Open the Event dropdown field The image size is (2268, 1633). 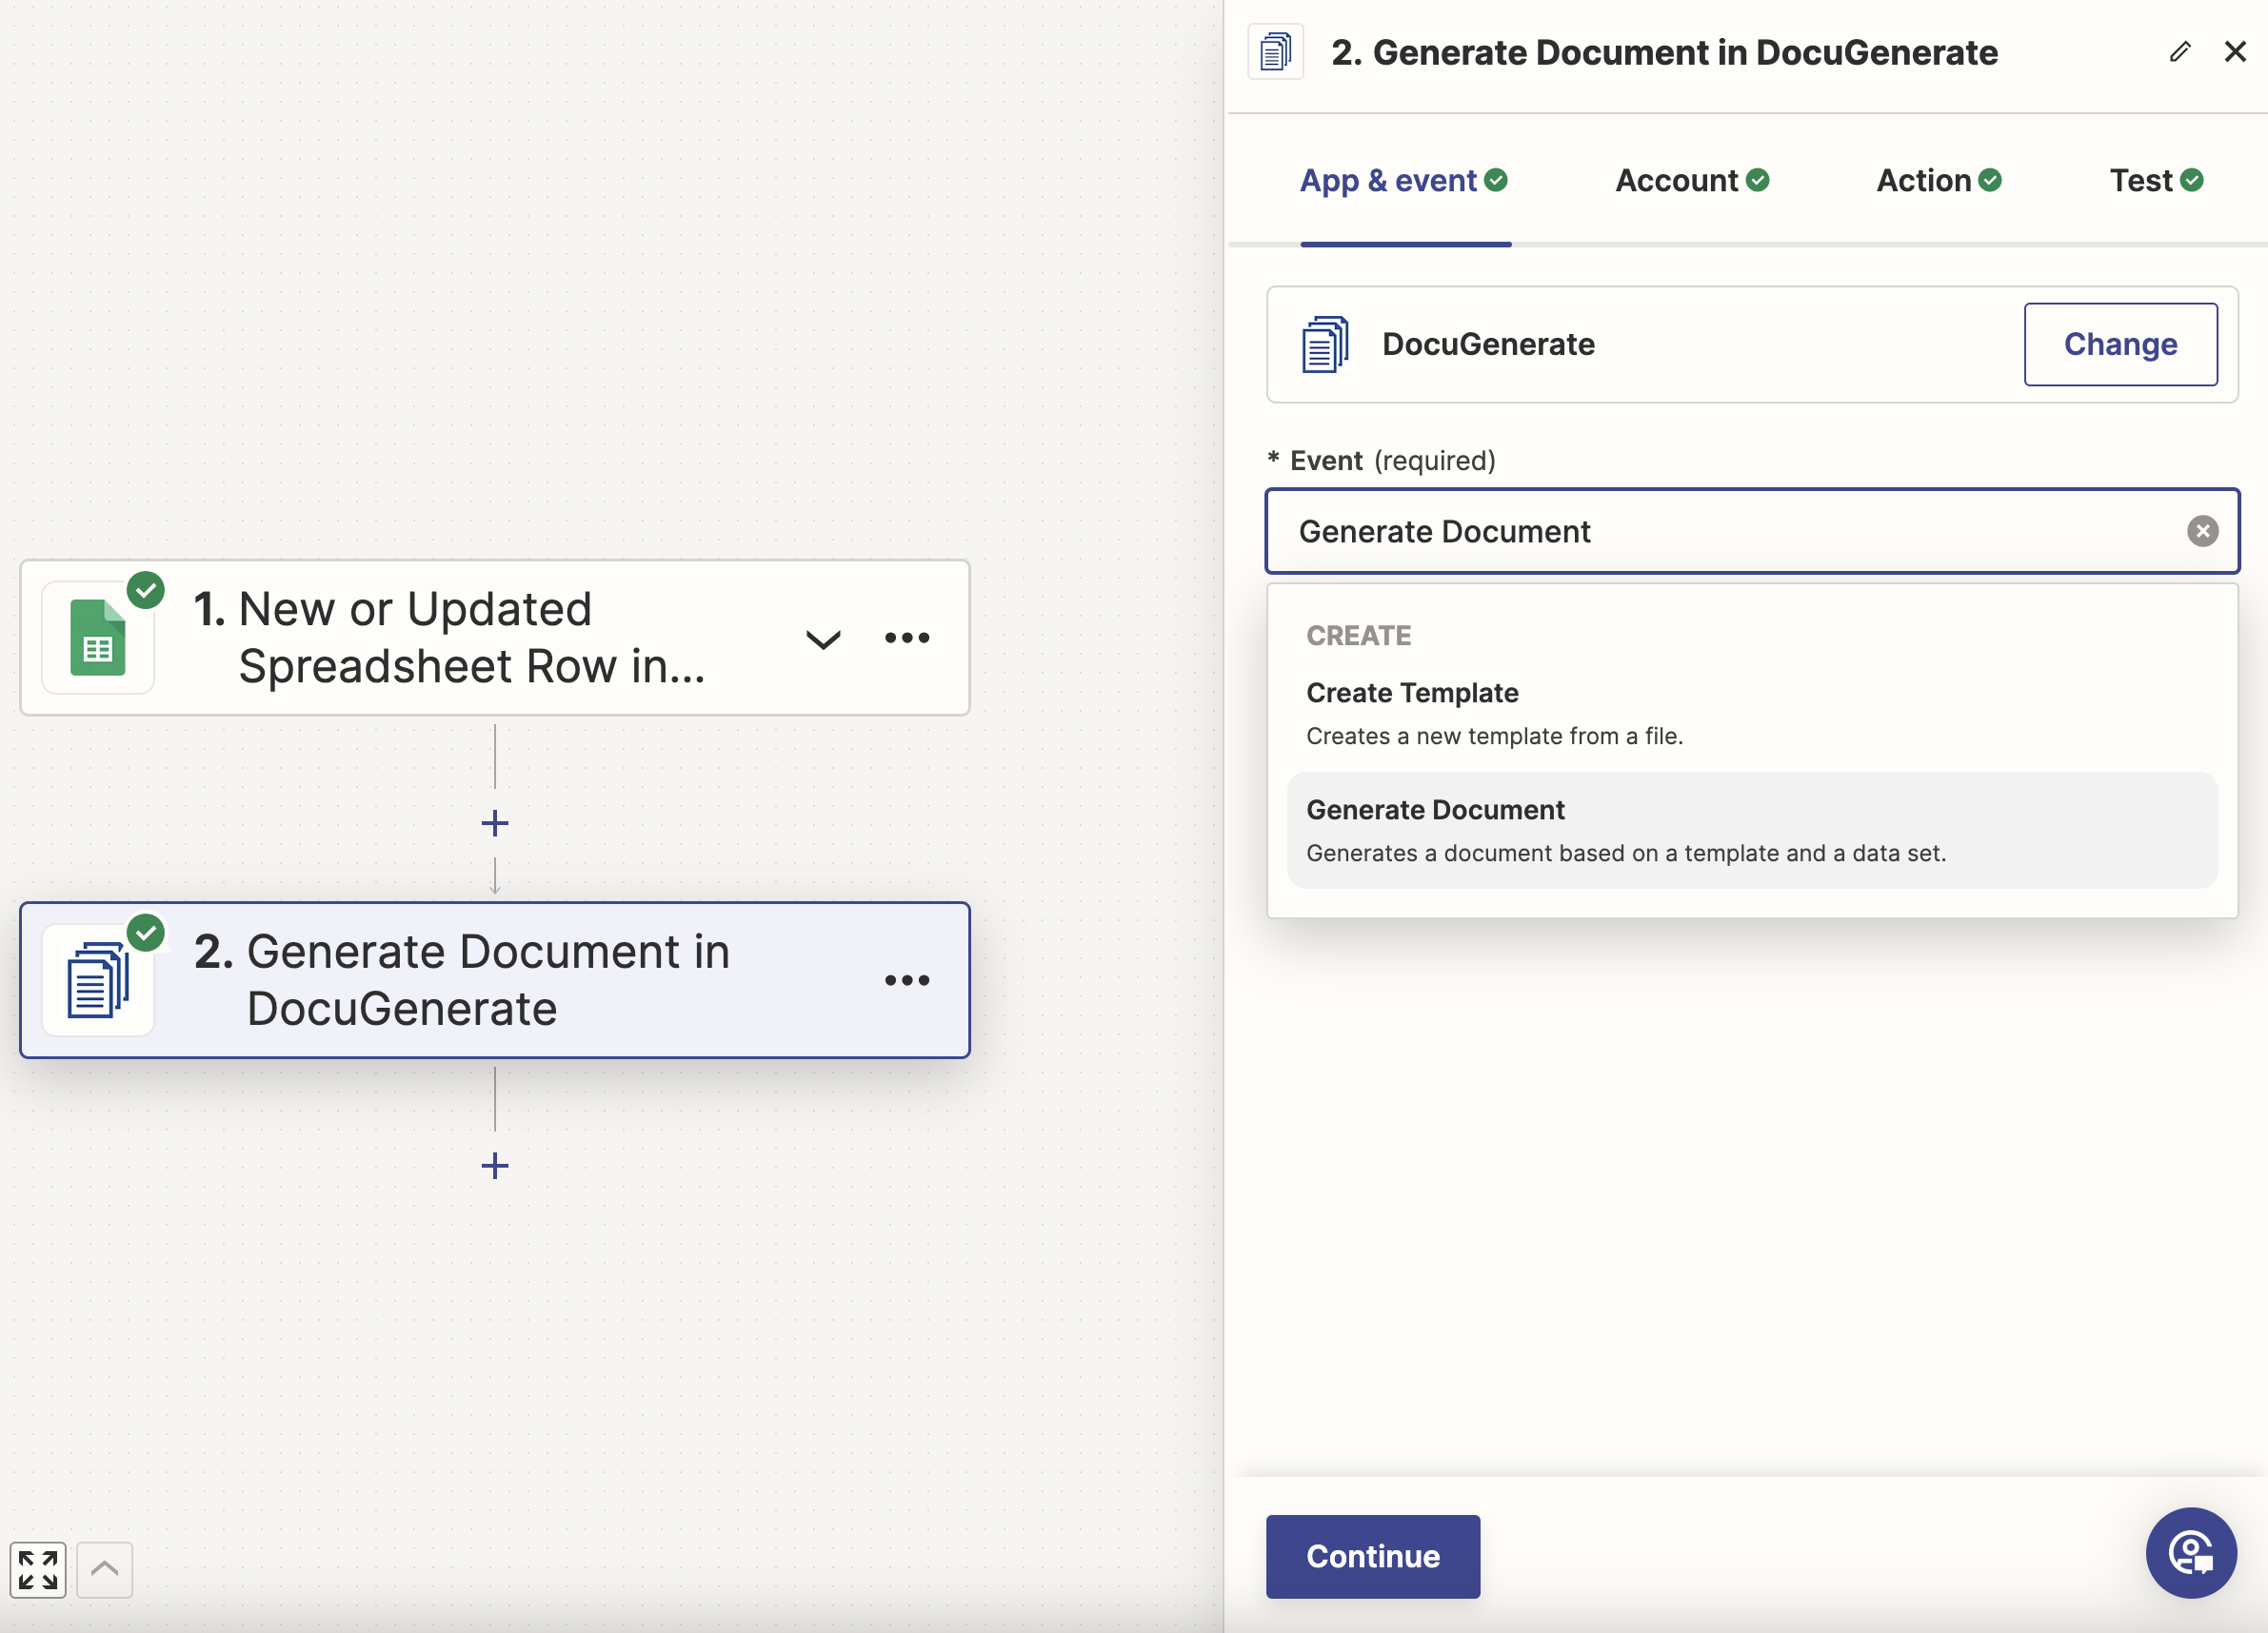click(1752, 532)
